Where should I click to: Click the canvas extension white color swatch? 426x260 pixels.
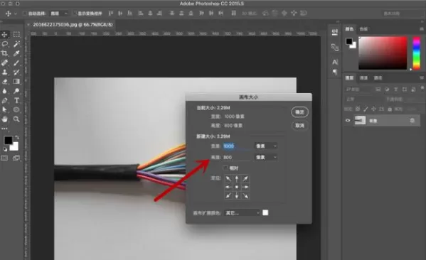pyautogui.click(x=265, y=212)
